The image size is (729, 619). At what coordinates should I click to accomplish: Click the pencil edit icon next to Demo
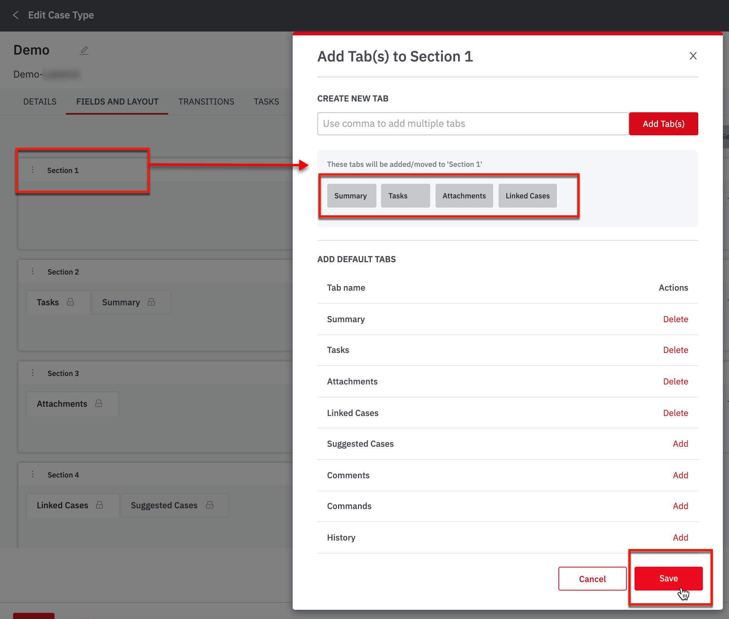[84, 50]
